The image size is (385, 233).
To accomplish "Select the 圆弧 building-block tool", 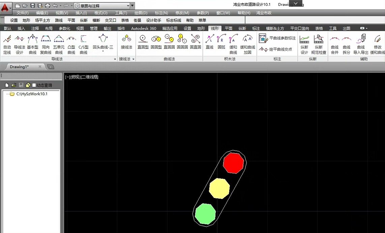I will click(221, 42).
